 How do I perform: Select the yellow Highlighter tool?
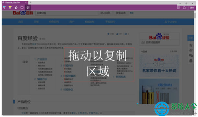coord(10,7)
